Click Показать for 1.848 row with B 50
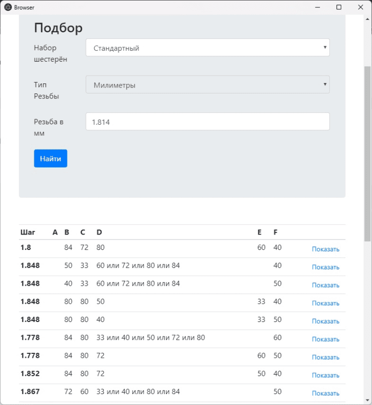 tap(325, 267)
